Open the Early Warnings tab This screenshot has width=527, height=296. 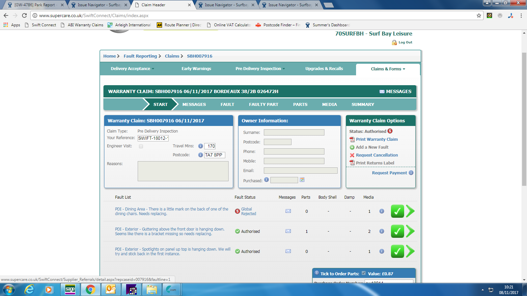(196, 69)
